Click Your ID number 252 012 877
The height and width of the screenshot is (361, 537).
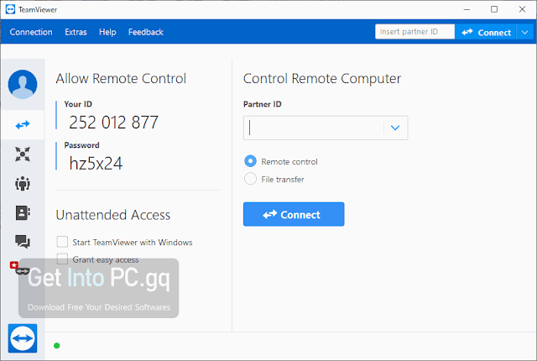coord(114,123)
